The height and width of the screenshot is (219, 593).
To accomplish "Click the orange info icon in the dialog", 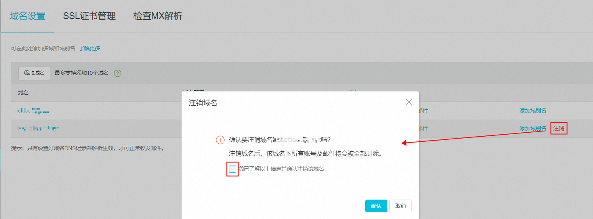I will [x=220, y=140].
